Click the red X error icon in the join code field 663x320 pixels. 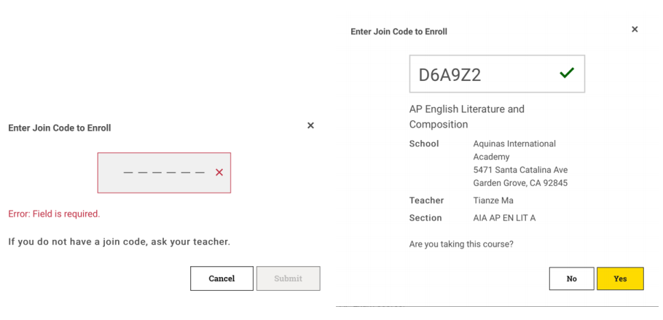point(219,173)
